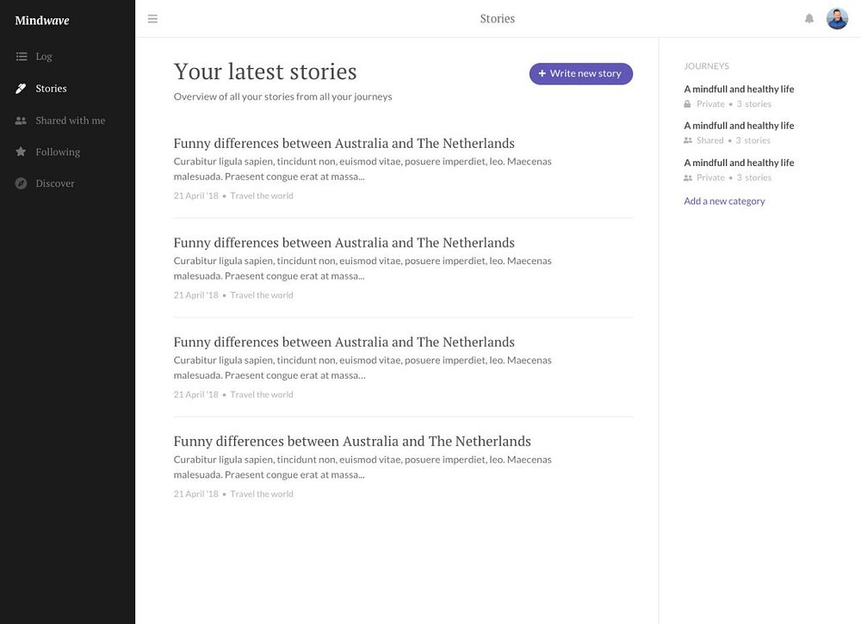The width and height of the screenshot is (861, 624).
Task: Toggle the hamburger sidebar menu icon
Action: click(x=152, y=19)
